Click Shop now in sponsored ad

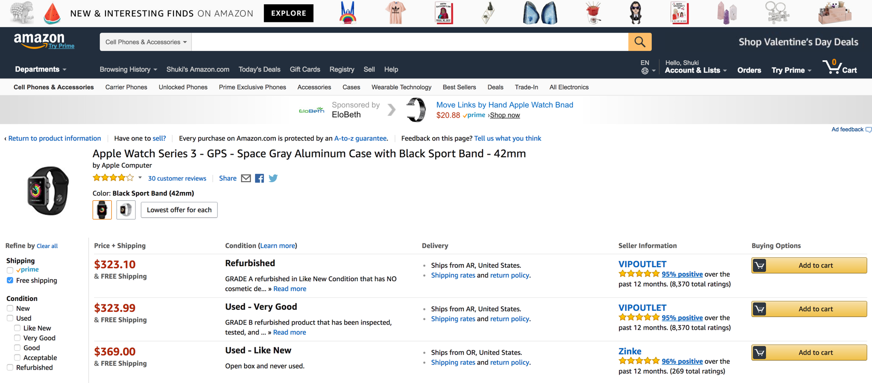tap(505, 115)
